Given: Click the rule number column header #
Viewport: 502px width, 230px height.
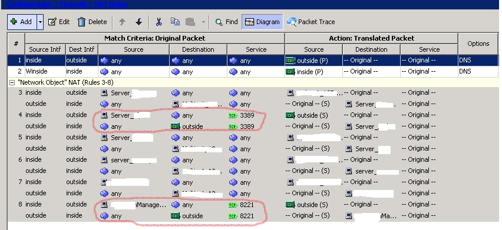Looking at the screenshot, I should tap(16, 44).
